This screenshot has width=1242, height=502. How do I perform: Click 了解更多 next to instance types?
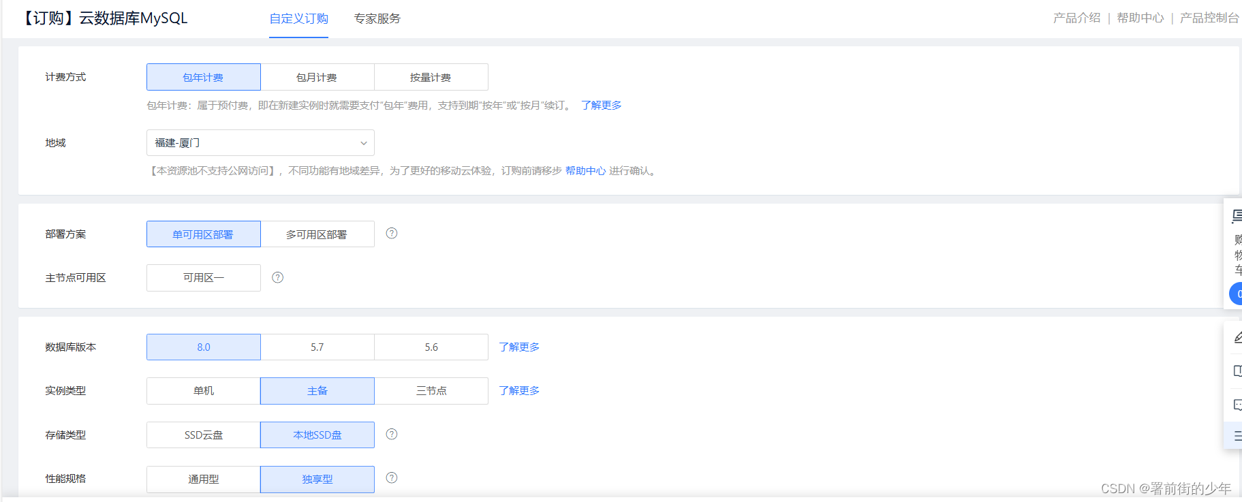click(x=519, y=390)
